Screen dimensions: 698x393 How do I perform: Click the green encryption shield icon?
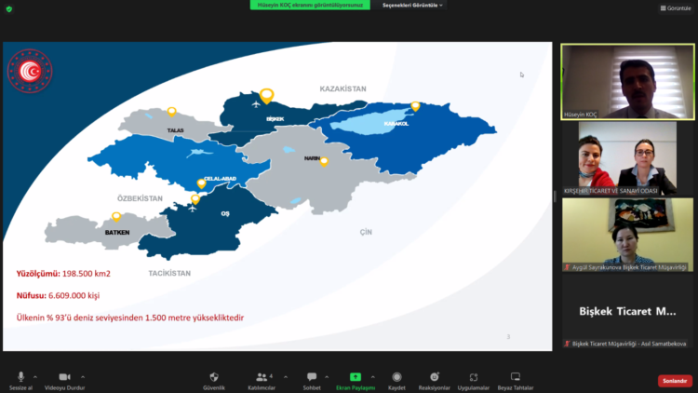coord(9,9)
